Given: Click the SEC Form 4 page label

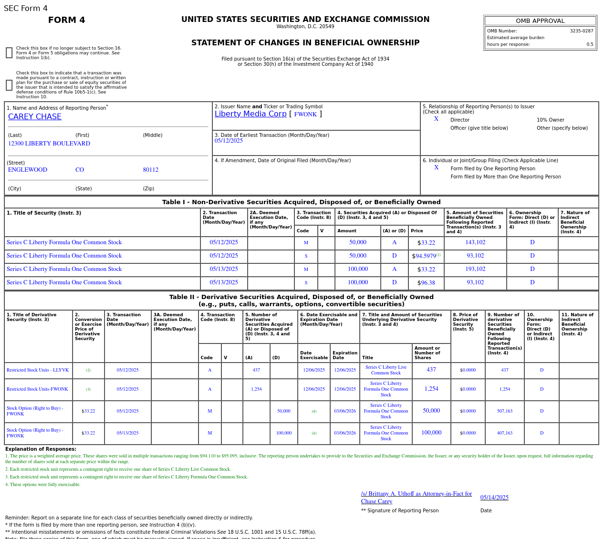Looking at the screenshot, I should [x=26, y=9].
